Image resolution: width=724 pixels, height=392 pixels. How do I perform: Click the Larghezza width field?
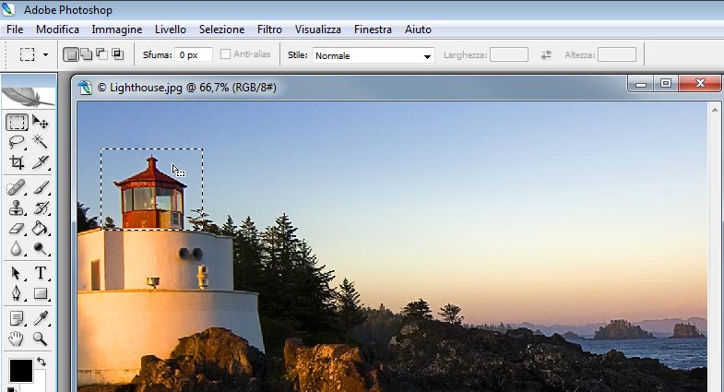pyautogui.click(x=509, y=55)
